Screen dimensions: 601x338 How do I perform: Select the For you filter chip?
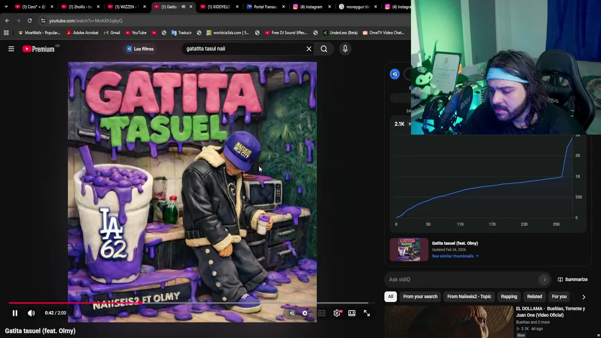(x=559, y=297)
